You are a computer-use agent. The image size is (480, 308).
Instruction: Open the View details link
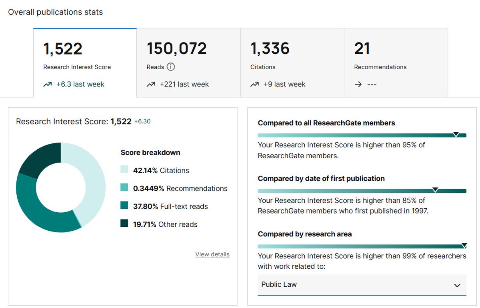(212, 254)
